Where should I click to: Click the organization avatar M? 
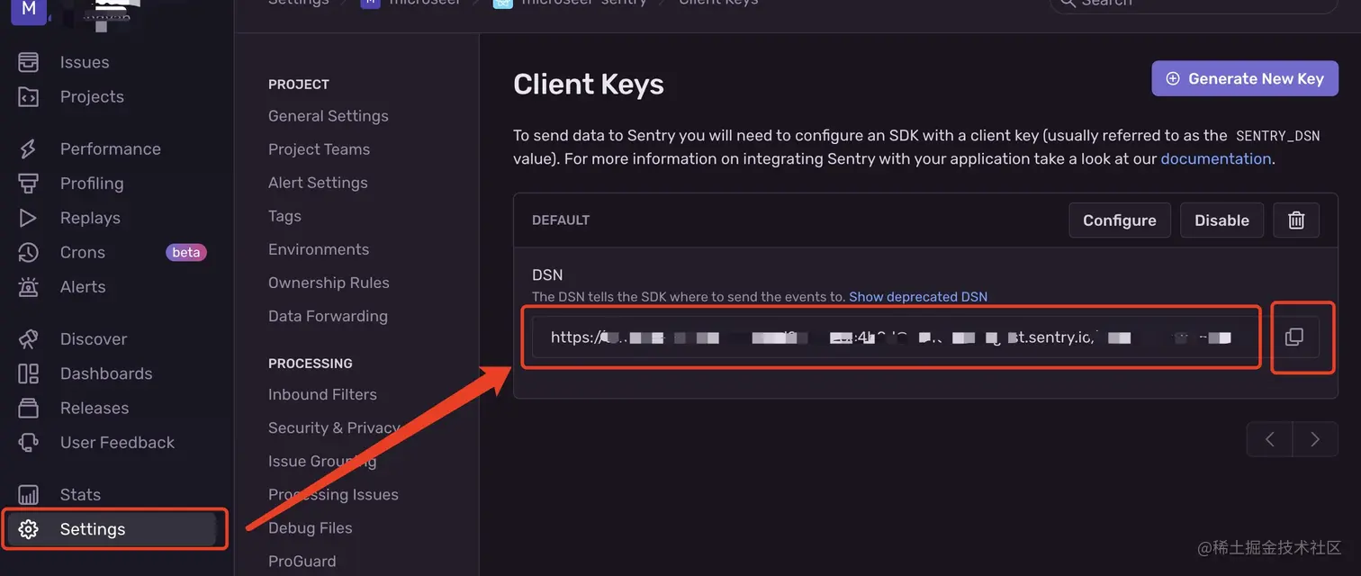tap(28, 9)
